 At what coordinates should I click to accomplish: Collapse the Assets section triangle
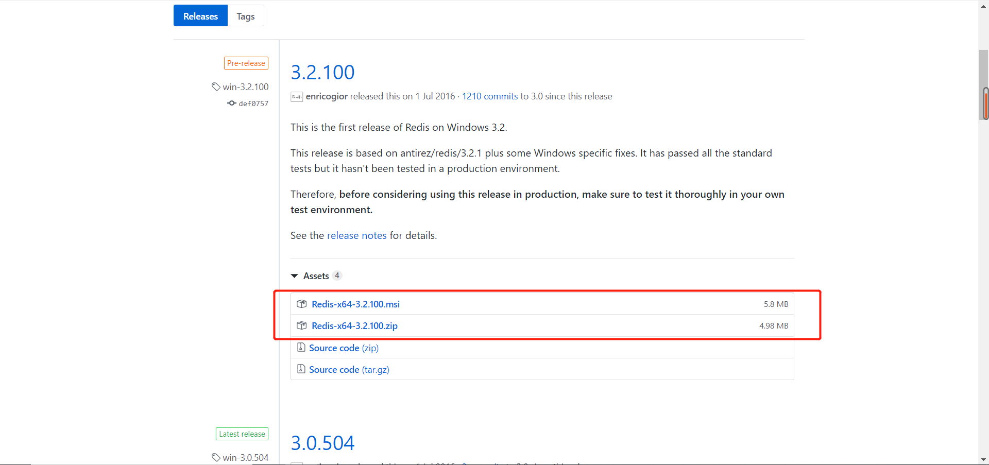295,276
